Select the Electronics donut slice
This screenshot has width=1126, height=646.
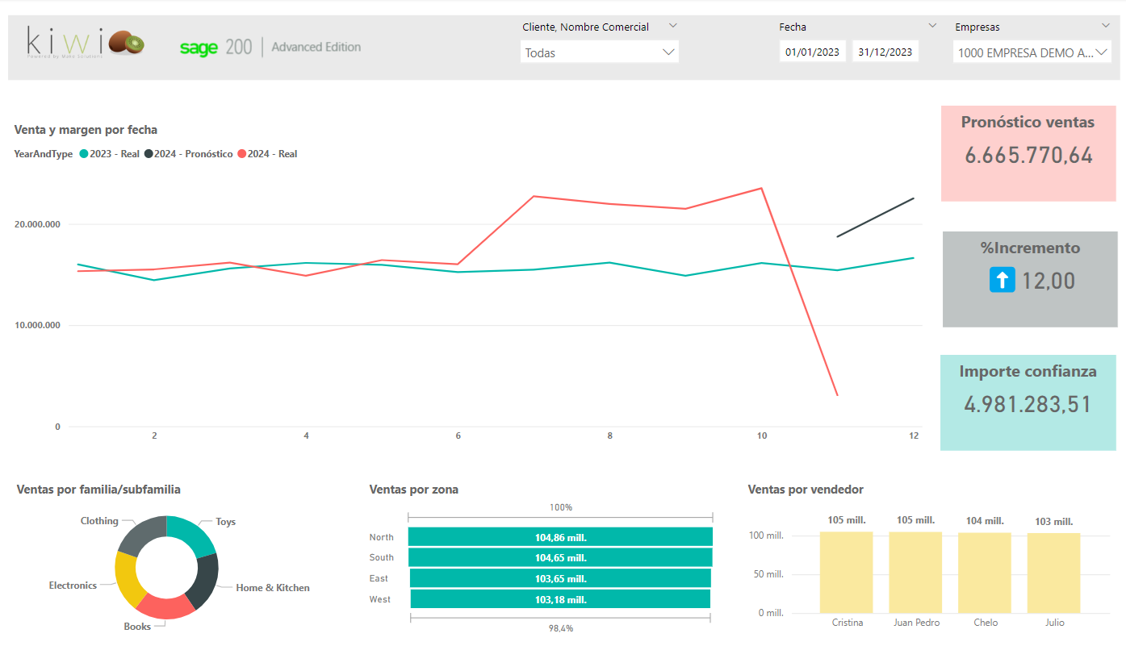(x=125, y=581)
